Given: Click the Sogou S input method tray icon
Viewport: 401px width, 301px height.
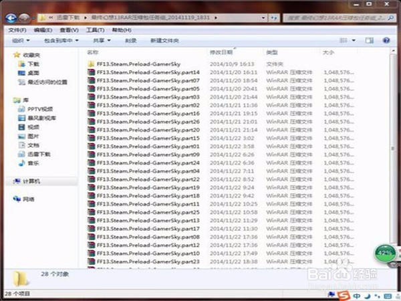Looking at the screenshot, I should (343, 296).
